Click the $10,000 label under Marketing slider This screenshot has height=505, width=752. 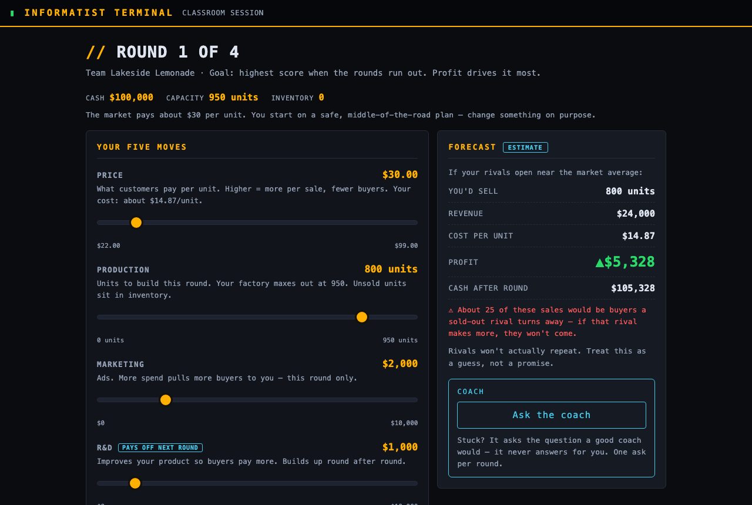404,423
